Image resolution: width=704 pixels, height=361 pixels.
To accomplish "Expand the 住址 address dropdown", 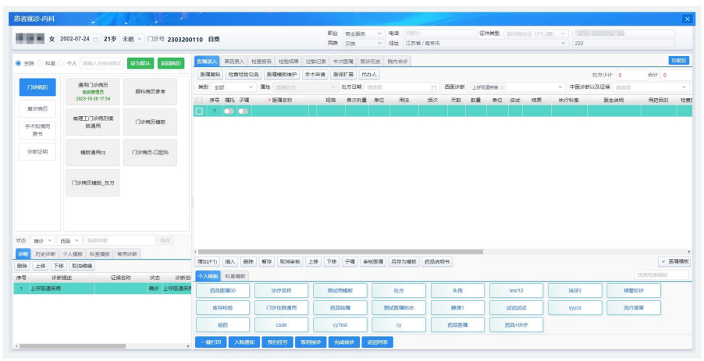I will pyautogui.click(x=564, y=44).
